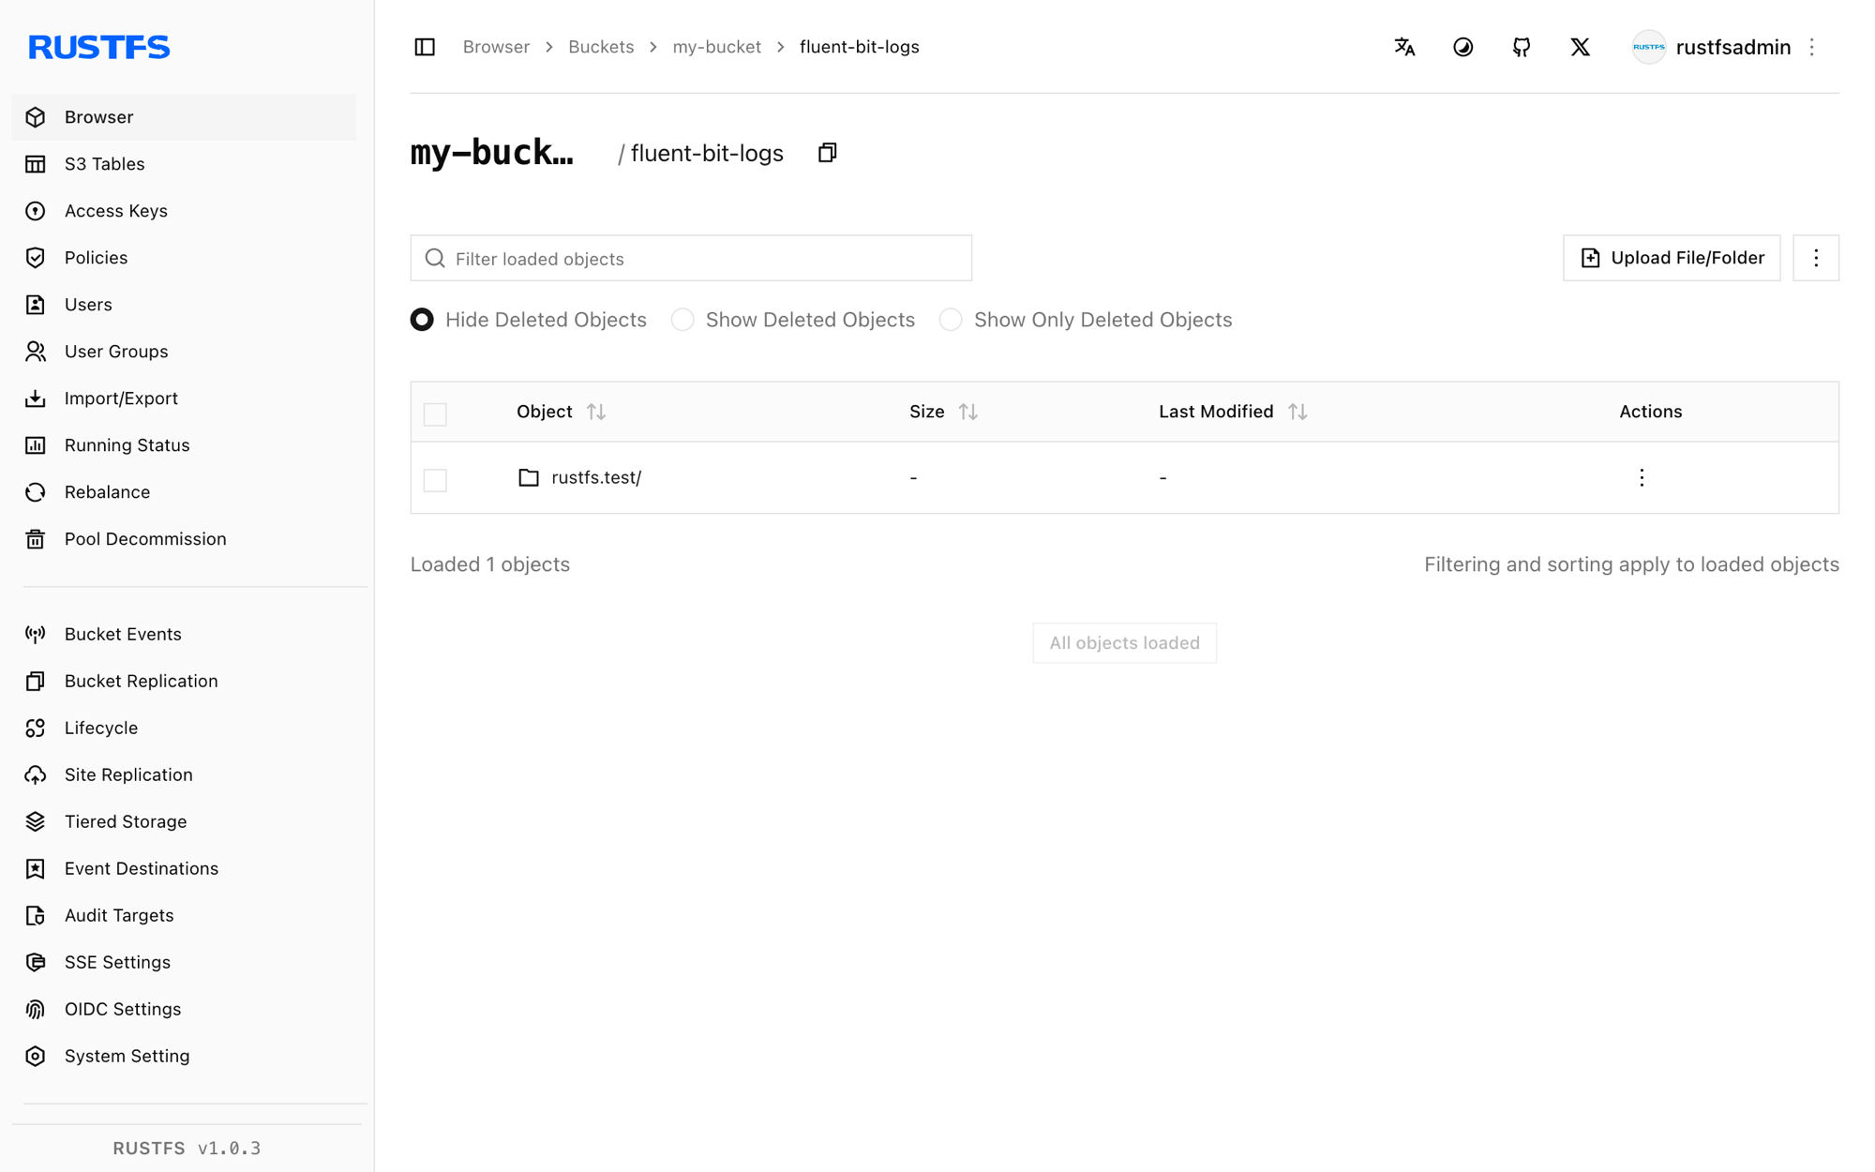The height and width of the screenshot is (1172, 1875).
Task: Sort by Object column arrows
Action: pyautogui.click(x=596, y=412)
